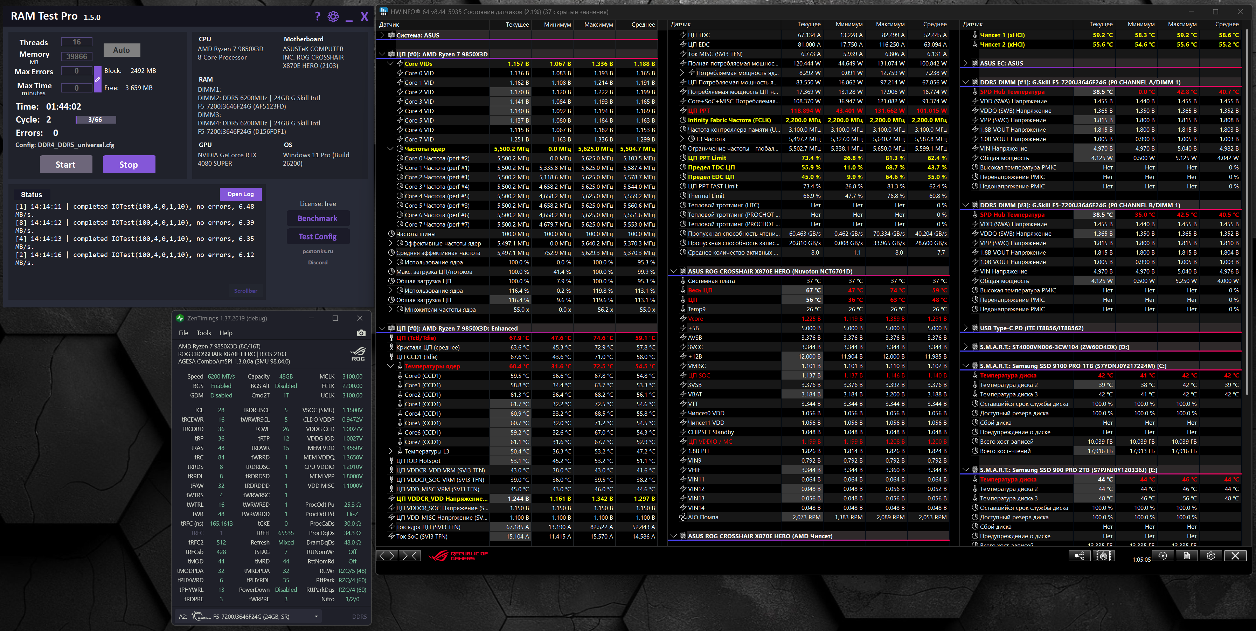Viewport: 1256px width, 631px height.
Task: Reset sensor min/max with clock icon
Action: 1163,556
